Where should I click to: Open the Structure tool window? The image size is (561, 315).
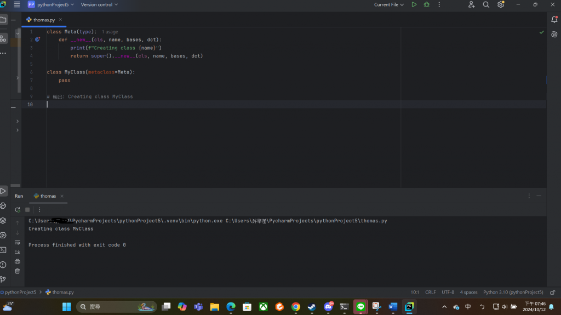point(3,38)
